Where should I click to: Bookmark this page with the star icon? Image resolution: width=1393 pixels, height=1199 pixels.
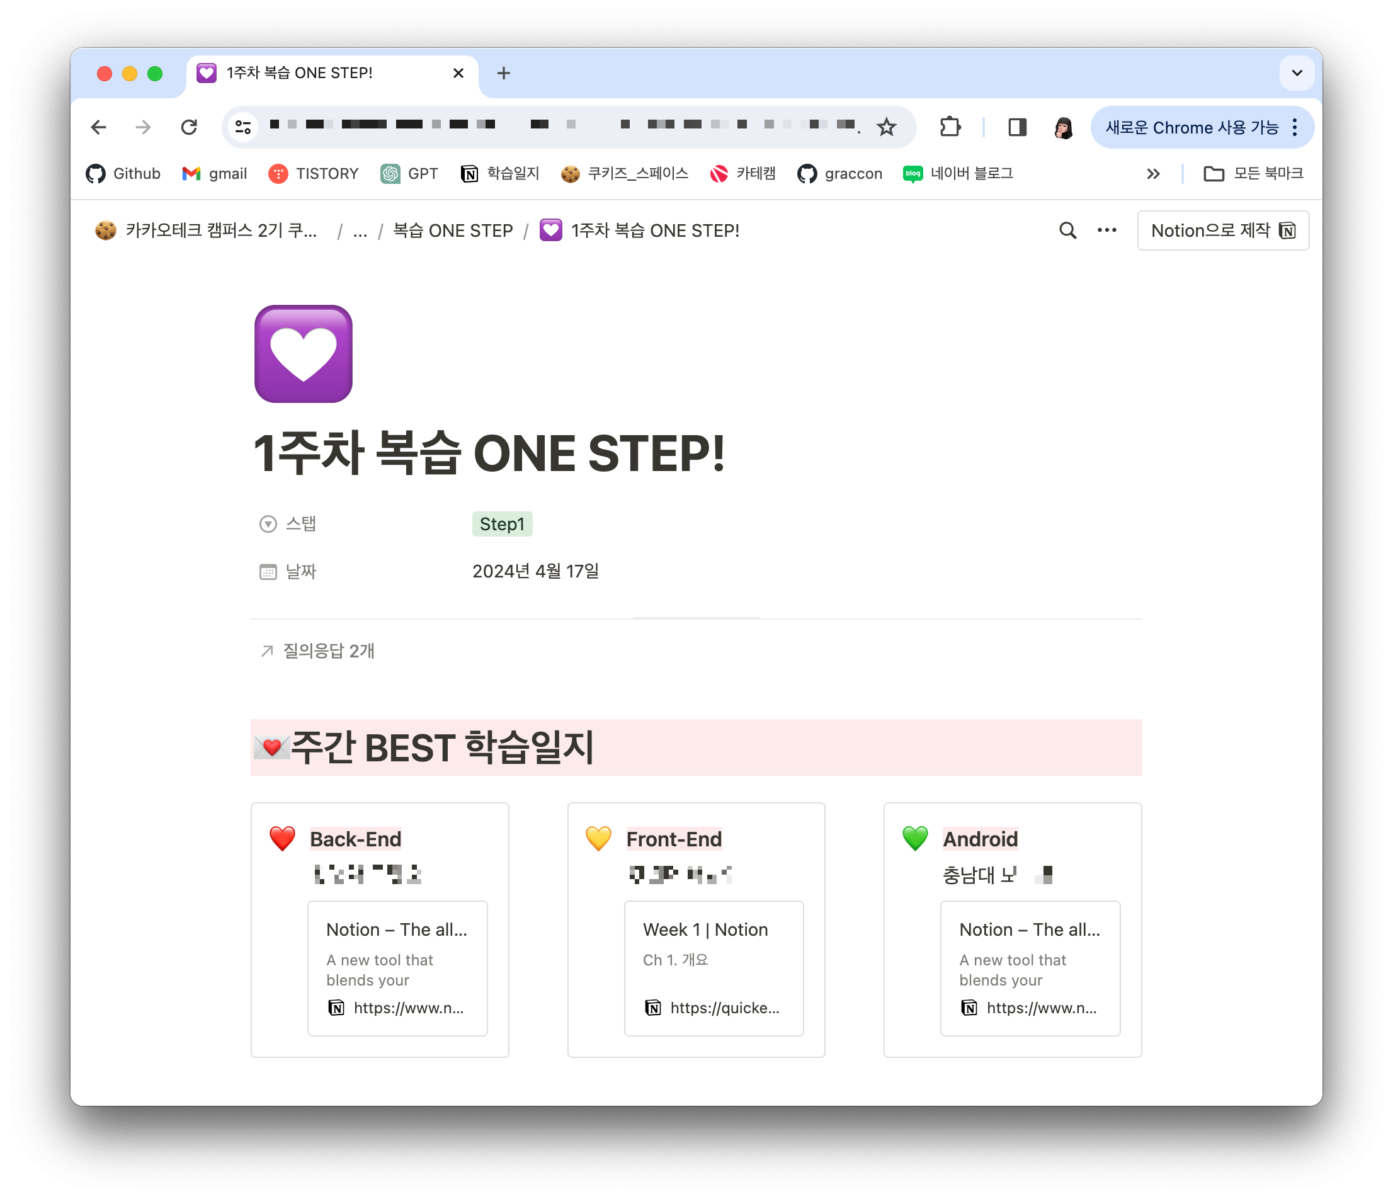pyautogui.click(x=887, y=127)
